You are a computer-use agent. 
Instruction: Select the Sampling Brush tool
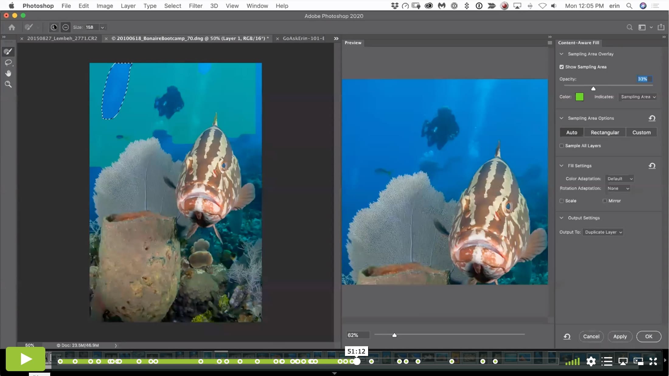(8, 52)
